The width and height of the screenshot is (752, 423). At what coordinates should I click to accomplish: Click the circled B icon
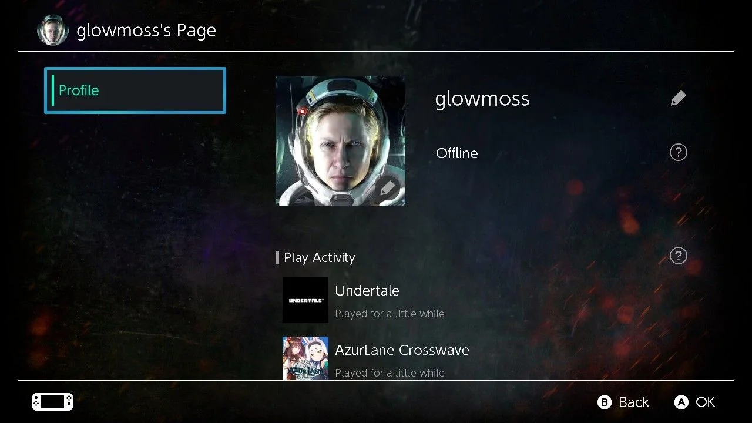click(x=605, y=402)
